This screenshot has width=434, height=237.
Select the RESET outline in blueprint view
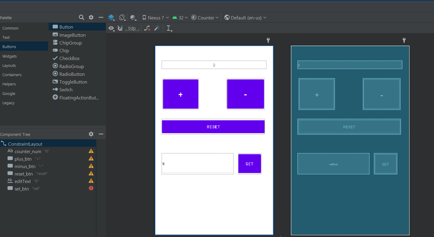tap(349, 127)
